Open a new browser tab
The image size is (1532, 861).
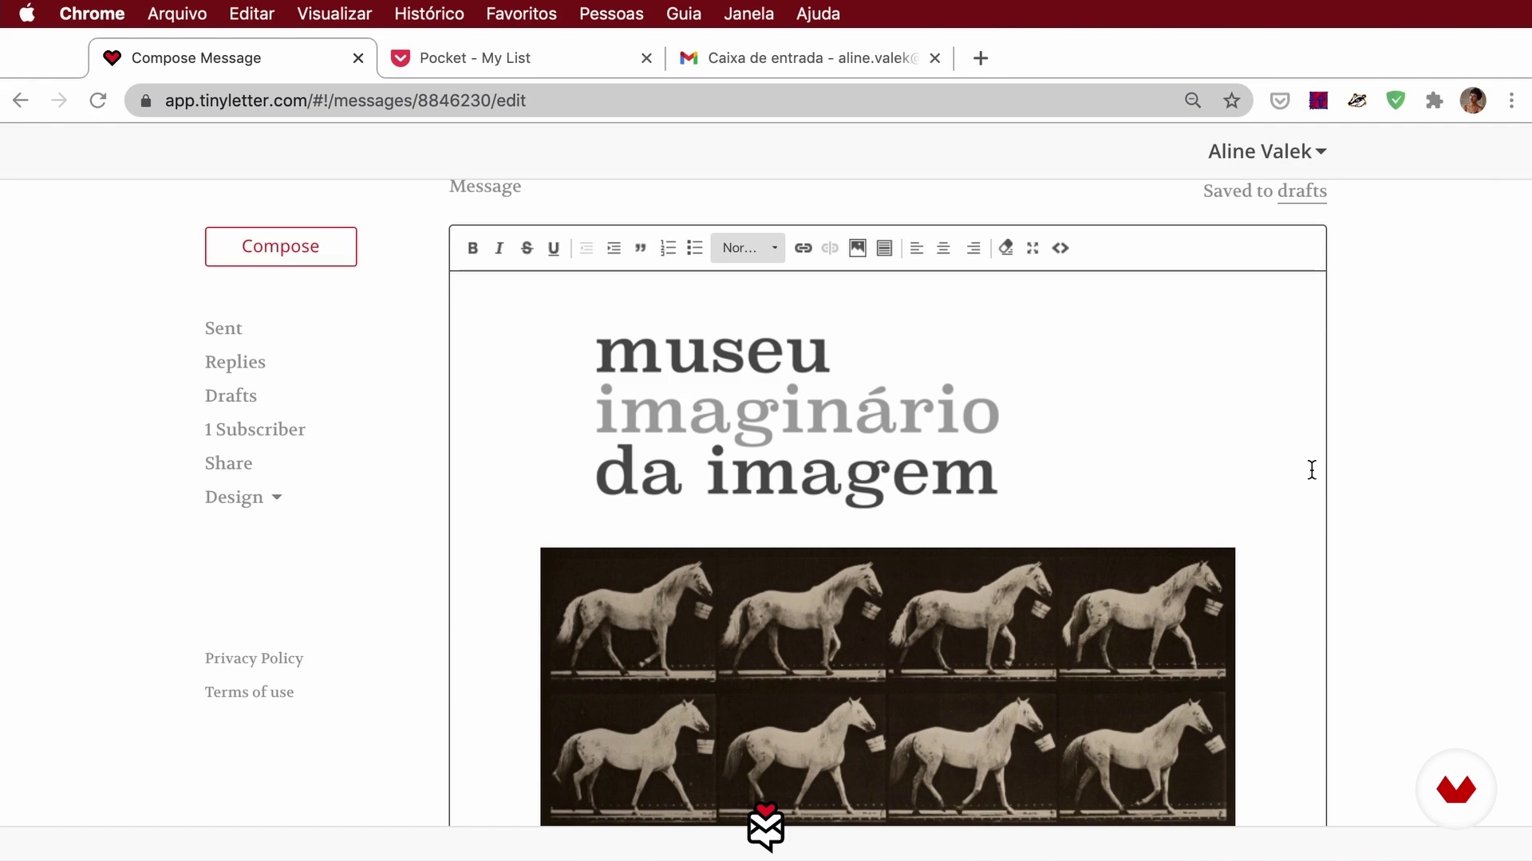[981, 58]
